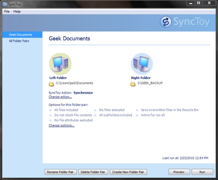Screen dimensions: 218x180
Task: Click the Change action... link
Action: pyautogui.click(x=60, y=97)
